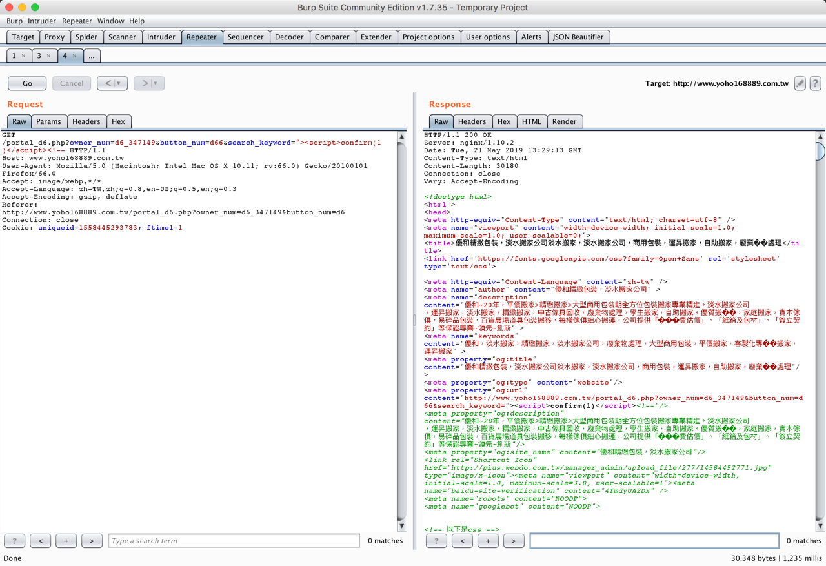The height and width of the screenshot is (566, 826).
Task: Open the Repeater help question-mark icon
Action: [815, 83]
